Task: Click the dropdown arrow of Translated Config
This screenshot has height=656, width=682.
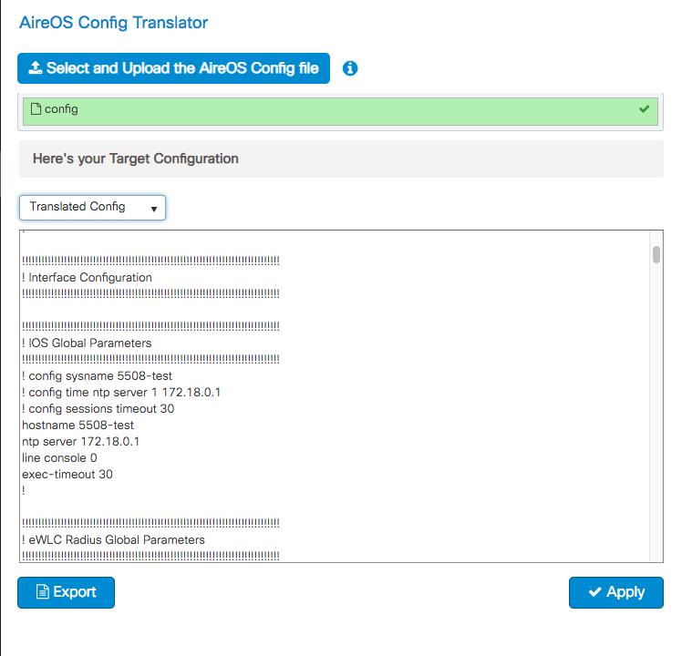Action: click(153, 209)
